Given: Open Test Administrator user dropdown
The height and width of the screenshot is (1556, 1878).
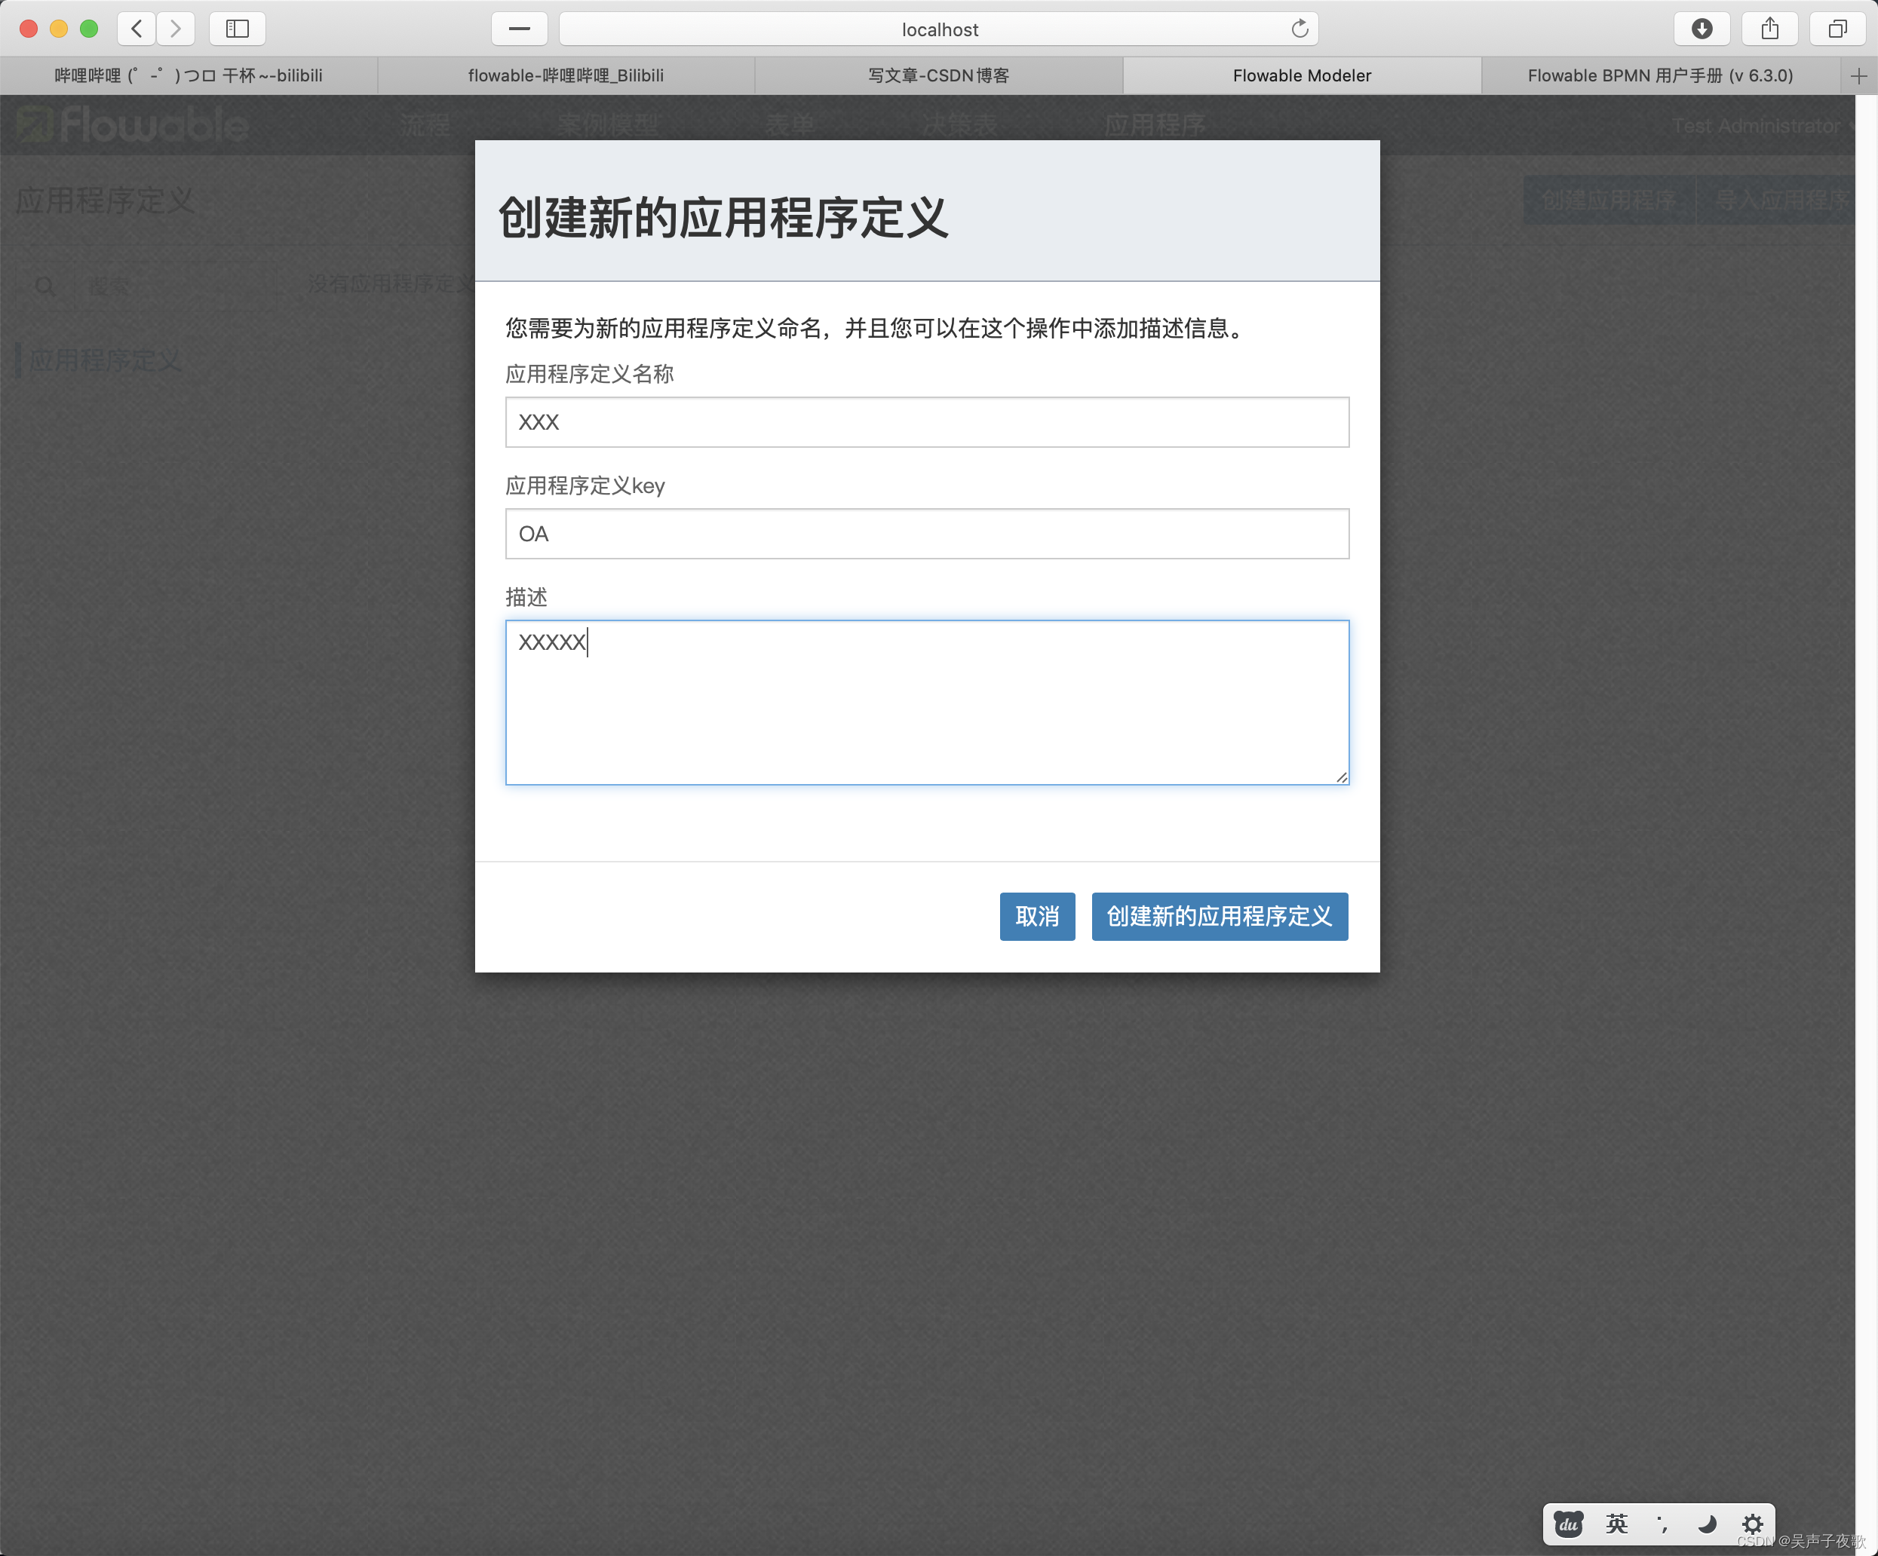Looking at the screenshot, I should click(1762, 126).
